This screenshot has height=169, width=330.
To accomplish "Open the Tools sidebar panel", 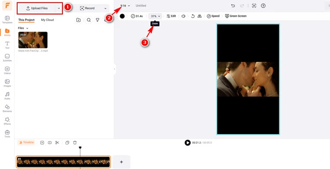I will pyautogui.click(x=7, y=134).
